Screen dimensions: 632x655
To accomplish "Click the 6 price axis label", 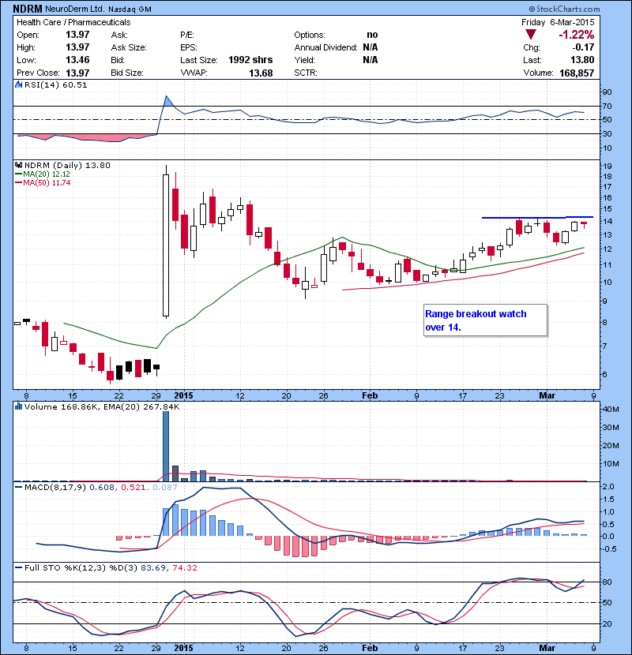I will (605, 374).
